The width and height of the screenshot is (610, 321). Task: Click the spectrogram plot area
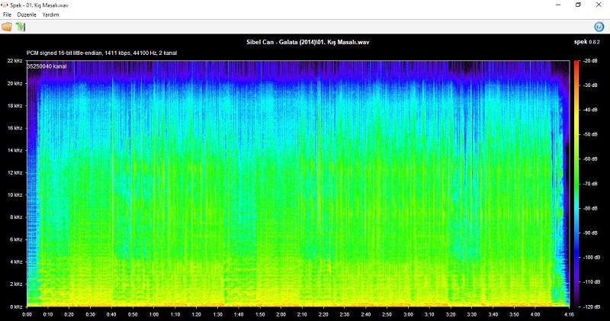pos(298,184)
